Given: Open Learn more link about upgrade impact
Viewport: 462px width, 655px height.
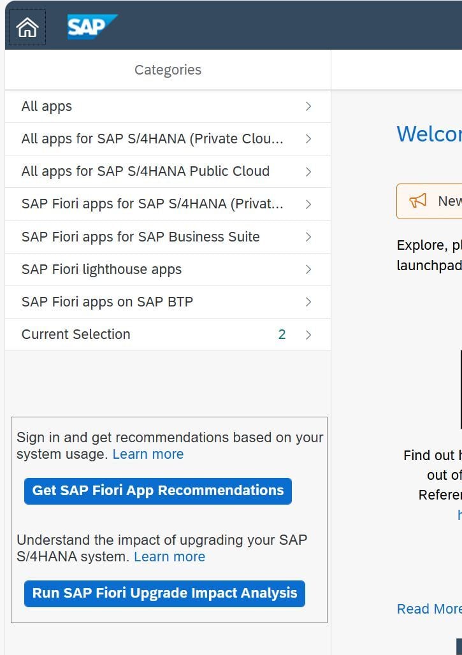Looking at the screenshot, I should click(169, 556).
